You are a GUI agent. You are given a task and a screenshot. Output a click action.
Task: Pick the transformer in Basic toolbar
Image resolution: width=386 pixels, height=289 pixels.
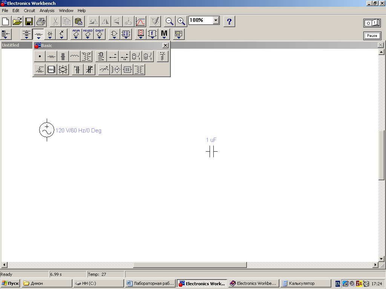[86, 56]
